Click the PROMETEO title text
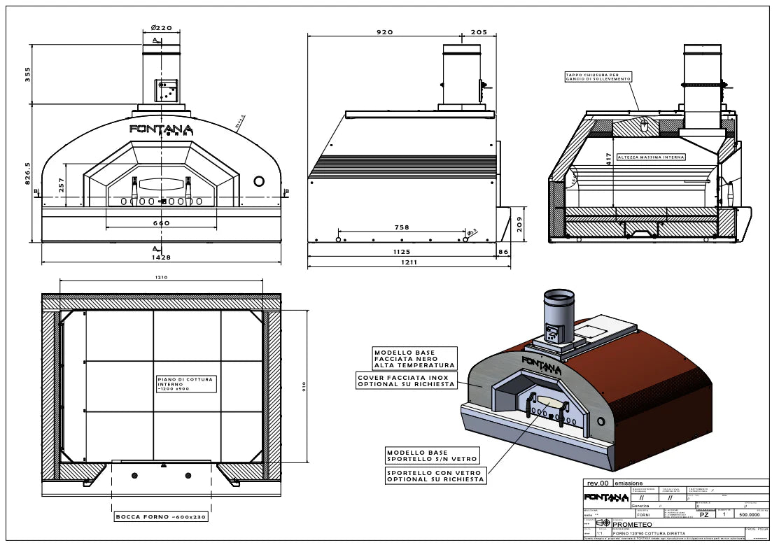772x545 pixels. coord(632,523)
